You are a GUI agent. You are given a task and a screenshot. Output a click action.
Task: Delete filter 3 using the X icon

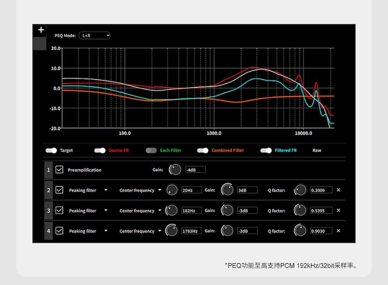tap(338, 210)
